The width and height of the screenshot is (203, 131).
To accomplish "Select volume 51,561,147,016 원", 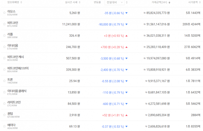I will [157, 24].
